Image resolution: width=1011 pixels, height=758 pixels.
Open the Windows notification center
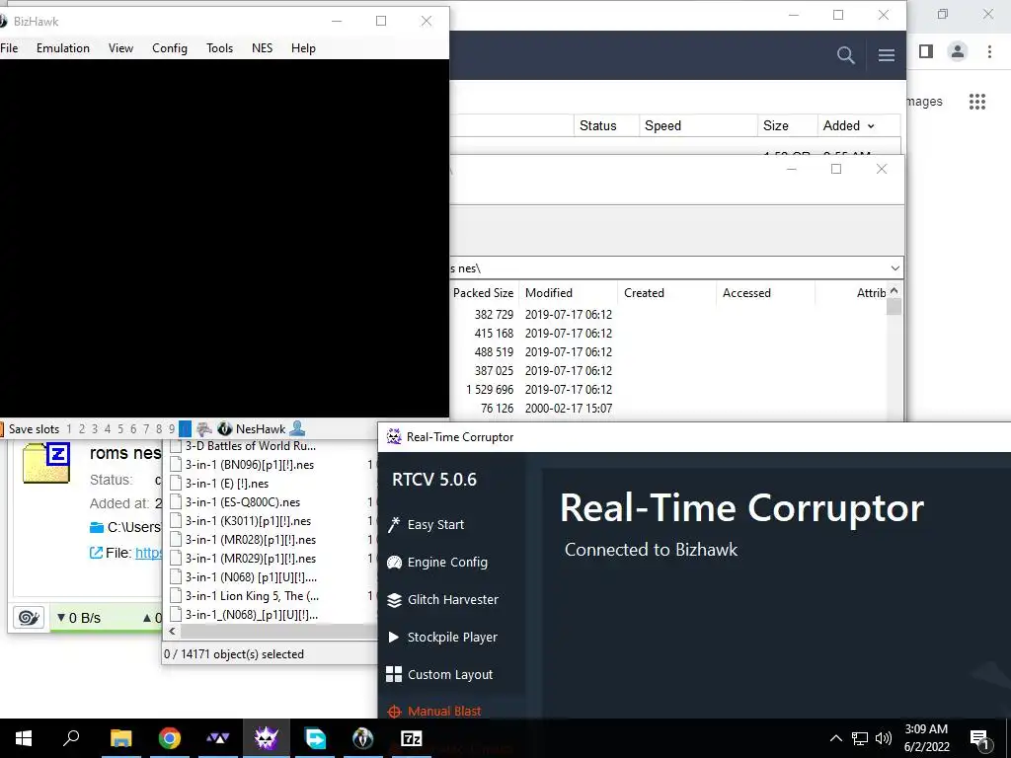[980, 738]
